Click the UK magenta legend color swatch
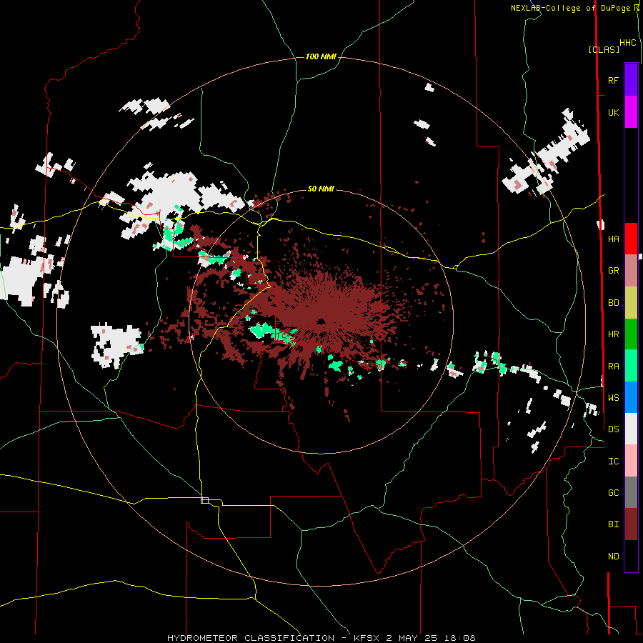The image size is (643, 643). pos(631,112)
